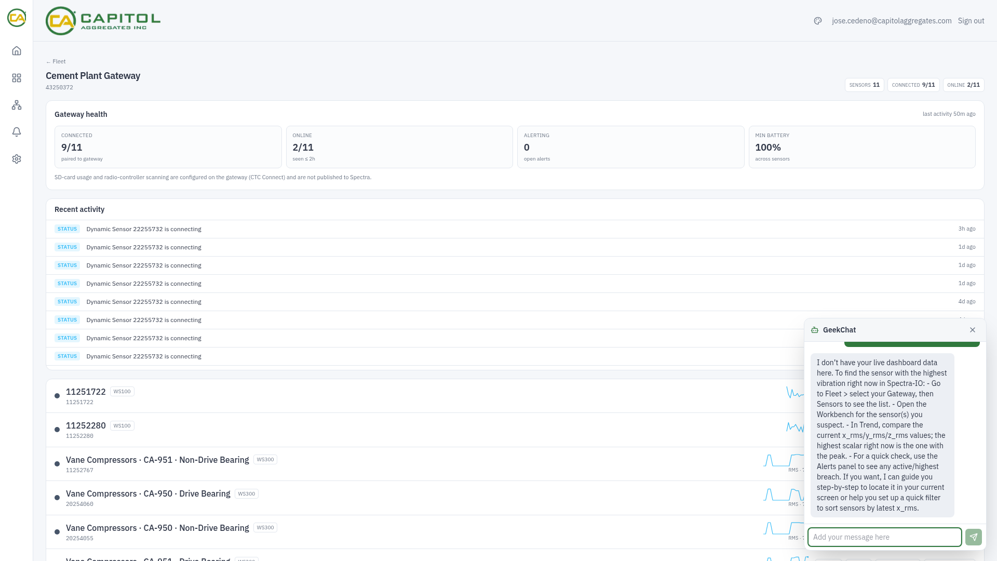The width and height of the screenshot is (997, 561).
Task: Send the GeekChat message
Action: (974, 537)
